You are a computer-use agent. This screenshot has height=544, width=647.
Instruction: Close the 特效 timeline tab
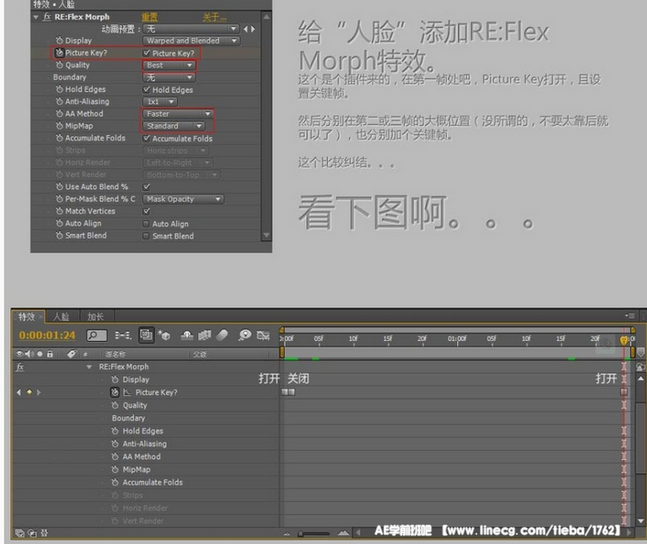pyautogui.click(x=41, y=317)
